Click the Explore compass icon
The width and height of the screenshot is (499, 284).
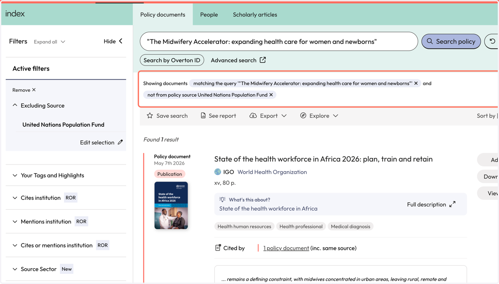pyautogui.click(x=303, y=115)
